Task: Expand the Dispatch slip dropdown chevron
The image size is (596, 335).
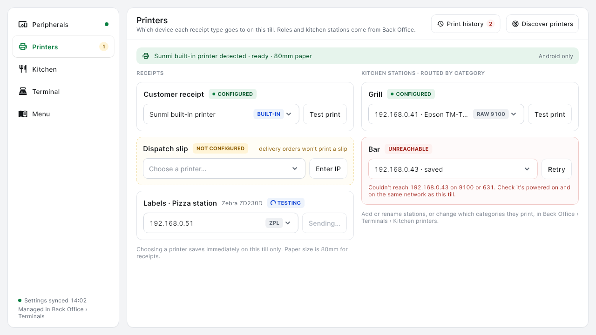Action: (295, 169)
